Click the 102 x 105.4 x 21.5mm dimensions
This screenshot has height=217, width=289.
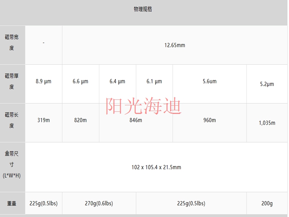[156, 167]
